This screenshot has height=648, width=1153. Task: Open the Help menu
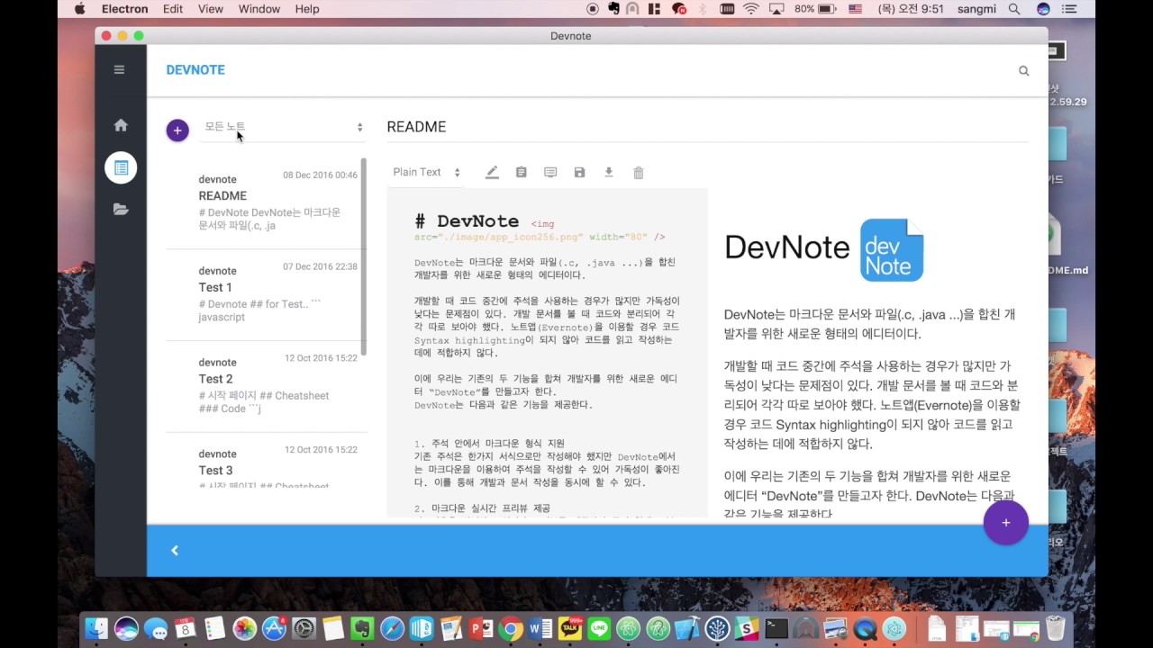[307, 9]
